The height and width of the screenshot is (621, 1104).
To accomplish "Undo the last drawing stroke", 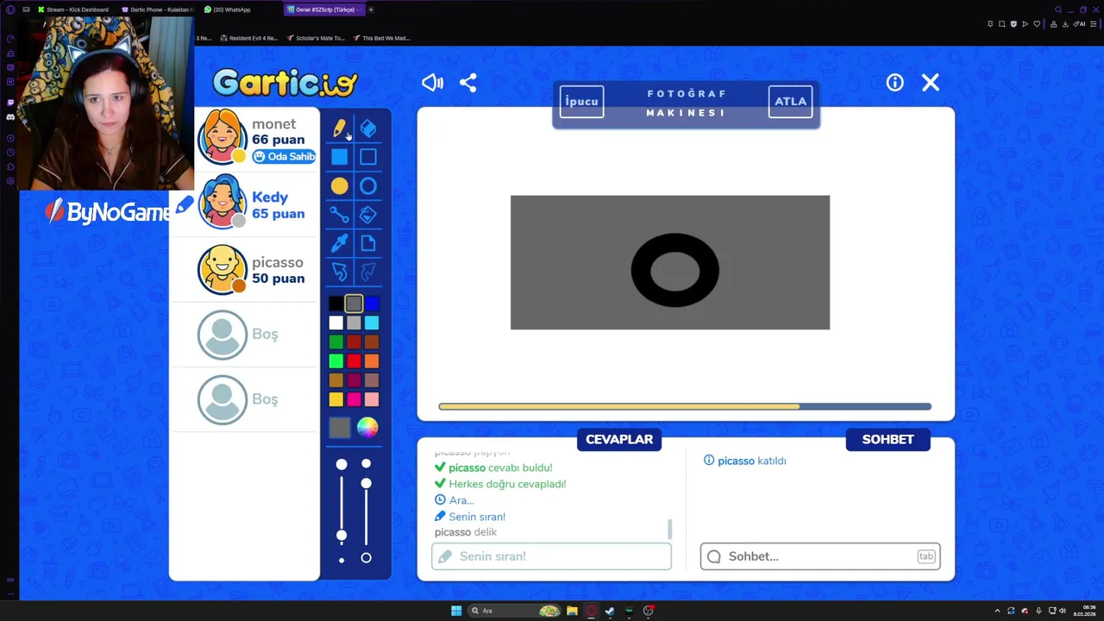I will tap(340, 273).
